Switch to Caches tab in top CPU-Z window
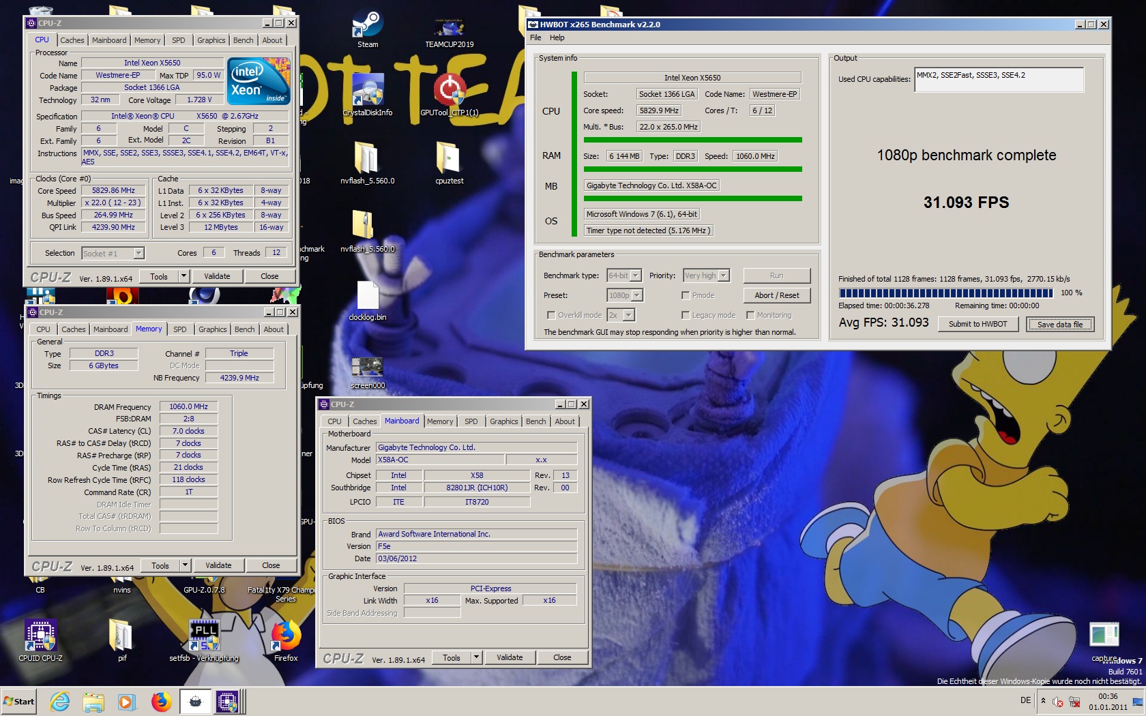The width and height of the screenshot is (1146, 716). 72,40
